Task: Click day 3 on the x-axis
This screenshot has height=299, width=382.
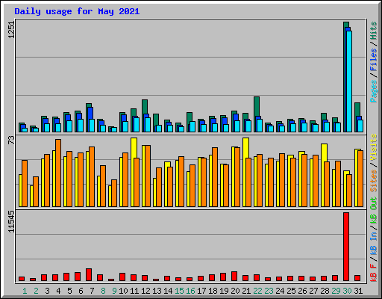Action: [47, 291]
